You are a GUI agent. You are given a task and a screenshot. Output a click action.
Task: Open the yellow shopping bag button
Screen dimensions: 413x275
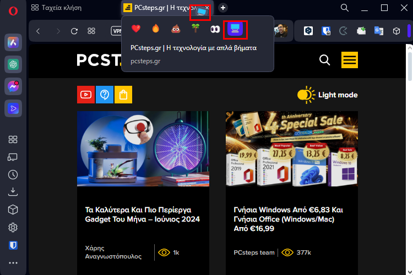pyautogui.click(x=123, y=95)
